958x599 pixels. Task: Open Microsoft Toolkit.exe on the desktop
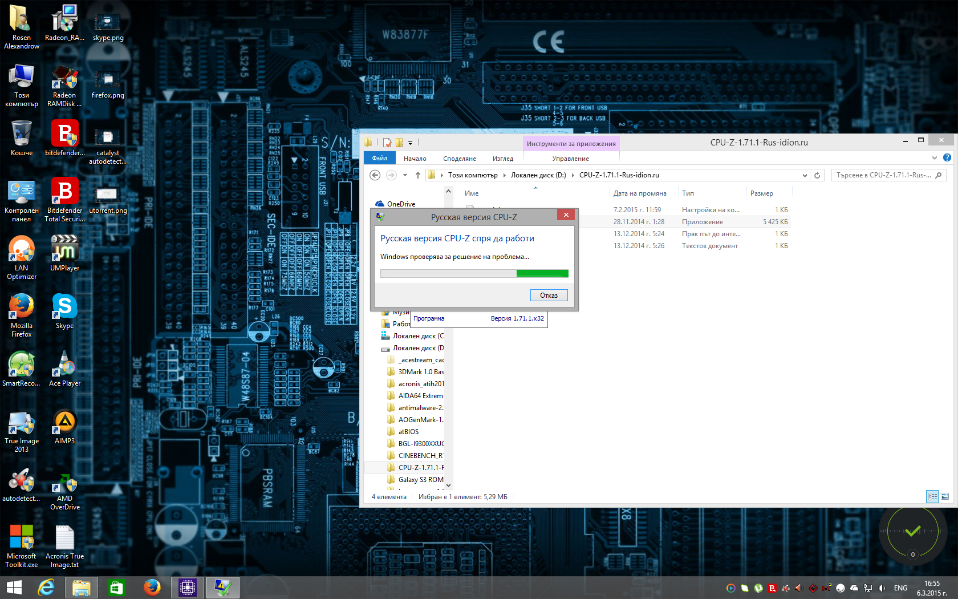[22, 546]
